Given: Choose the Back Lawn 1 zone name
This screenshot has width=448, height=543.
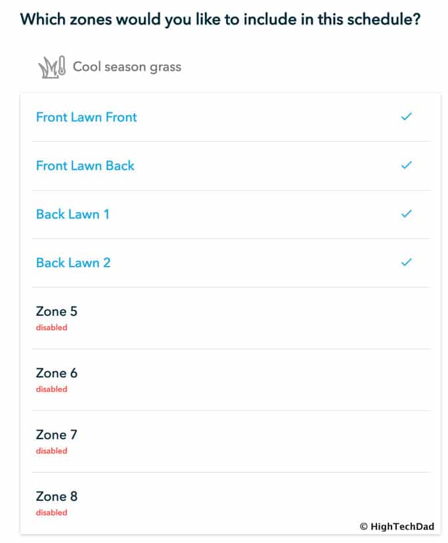Looking at the screenshot, I should point(72,215).
